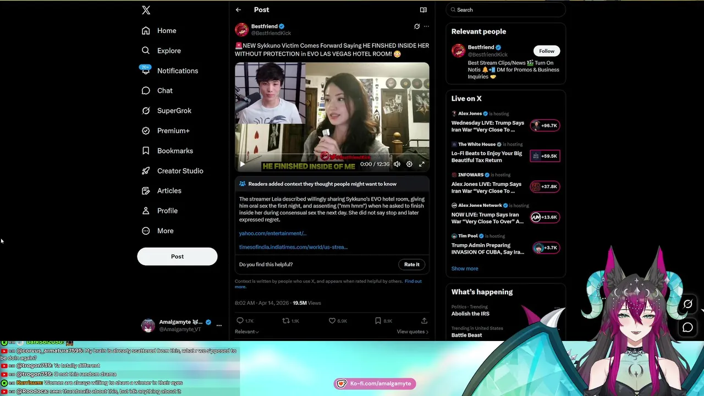The image size is (704, 396).
Task: Open The White House Lo-Fi Beats broadcast
Action: [x=487, y=157]
